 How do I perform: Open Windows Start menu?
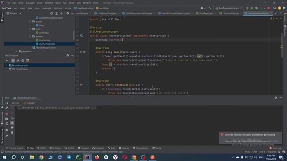[x=4, y=157]
